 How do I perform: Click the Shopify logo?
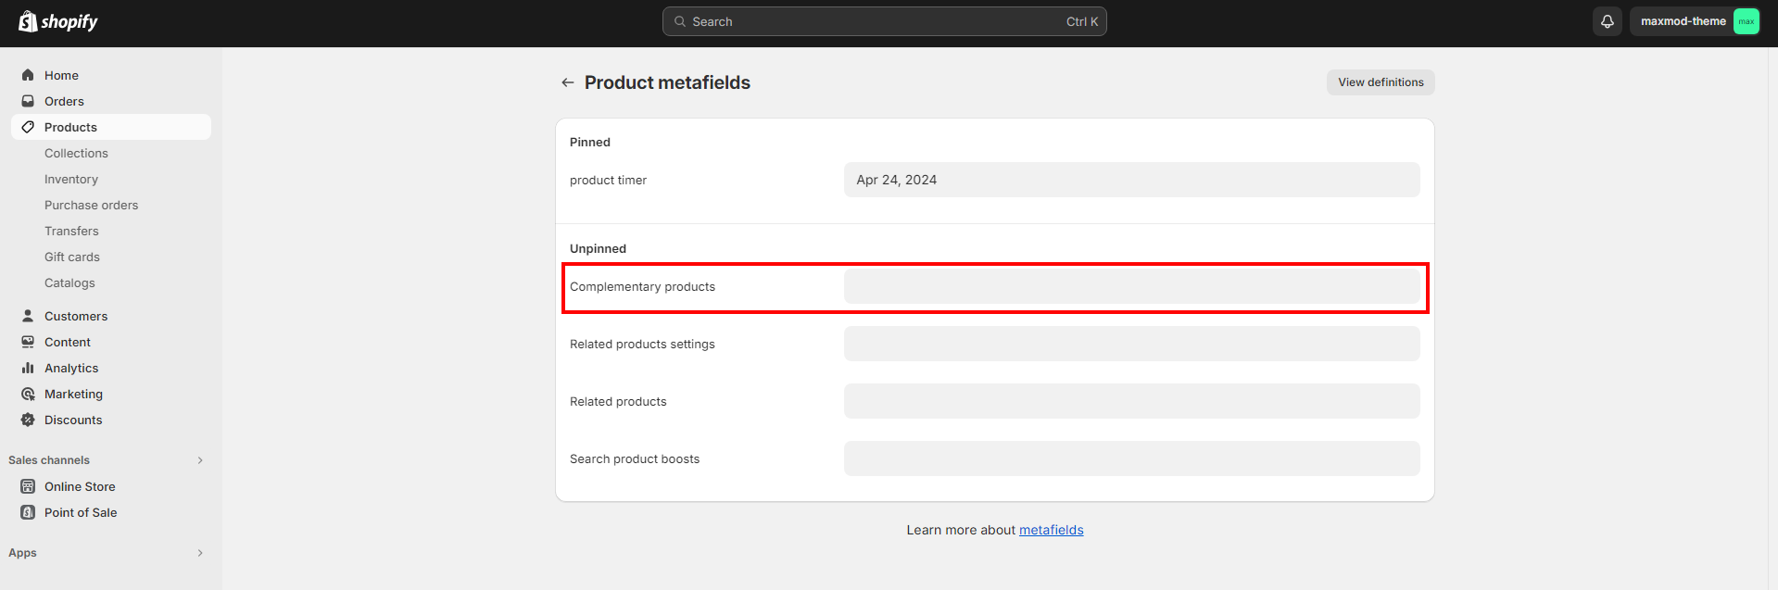click(x=58, y=21)
